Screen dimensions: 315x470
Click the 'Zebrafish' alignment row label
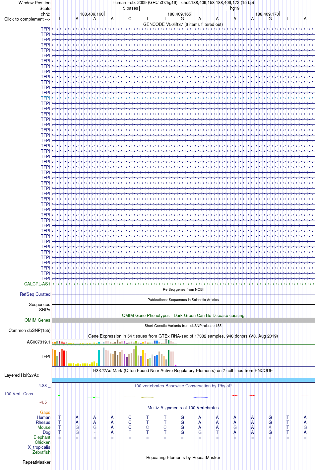[41, 452]
